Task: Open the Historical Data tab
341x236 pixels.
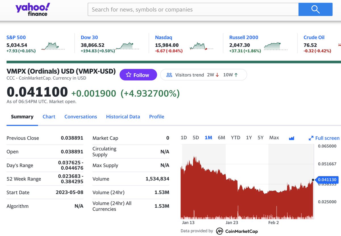Action: click(123, 117)
